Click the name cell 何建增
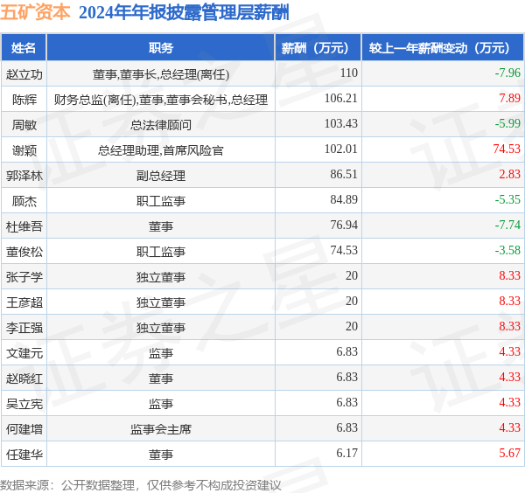Viewport: 525px width, 493px height. (x=24, y=429)
